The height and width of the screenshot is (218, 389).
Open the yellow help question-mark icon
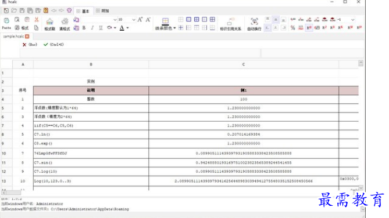click(x=46, y=10)
